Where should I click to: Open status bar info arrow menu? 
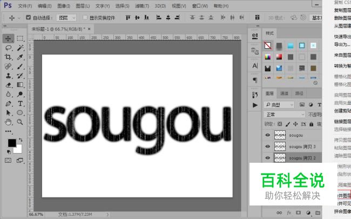coord(107,215)
